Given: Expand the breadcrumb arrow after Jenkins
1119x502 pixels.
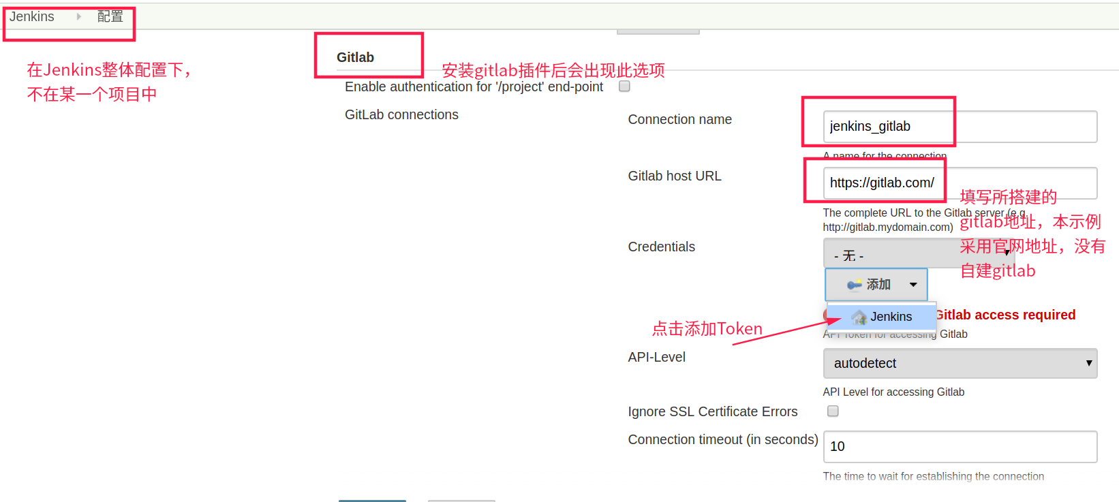Looking at the screenshot, I should (79, 16).
